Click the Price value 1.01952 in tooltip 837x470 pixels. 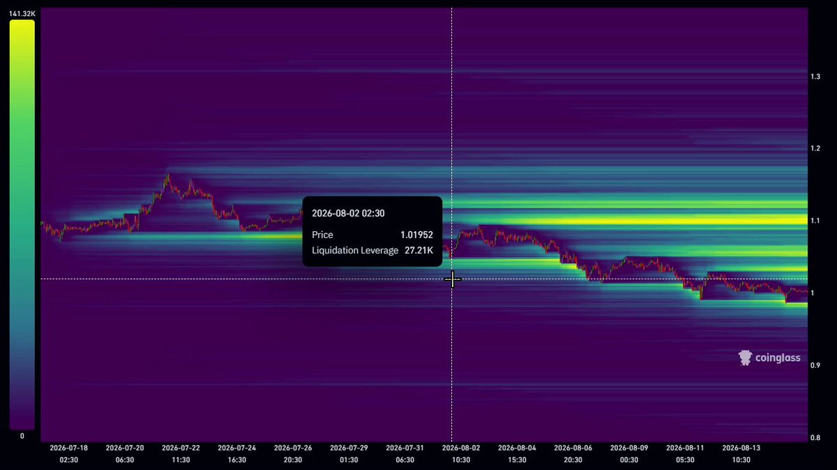(416, 235)
